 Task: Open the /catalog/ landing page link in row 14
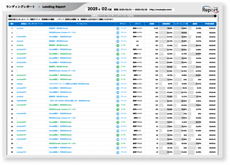click(20, 84)
